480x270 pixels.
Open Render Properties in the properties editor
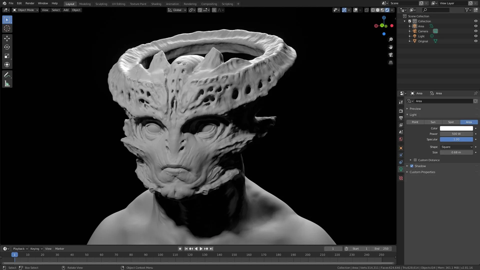point(401,111)
